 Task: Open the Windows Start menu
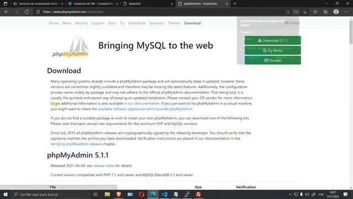[x=6, y=194]
